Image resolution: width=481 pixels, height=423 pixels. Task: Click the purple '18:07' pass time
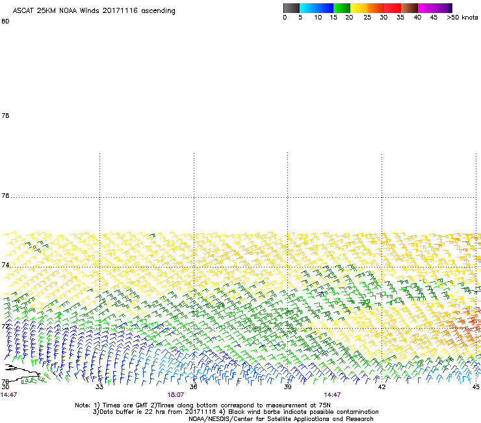click(175, 395)
